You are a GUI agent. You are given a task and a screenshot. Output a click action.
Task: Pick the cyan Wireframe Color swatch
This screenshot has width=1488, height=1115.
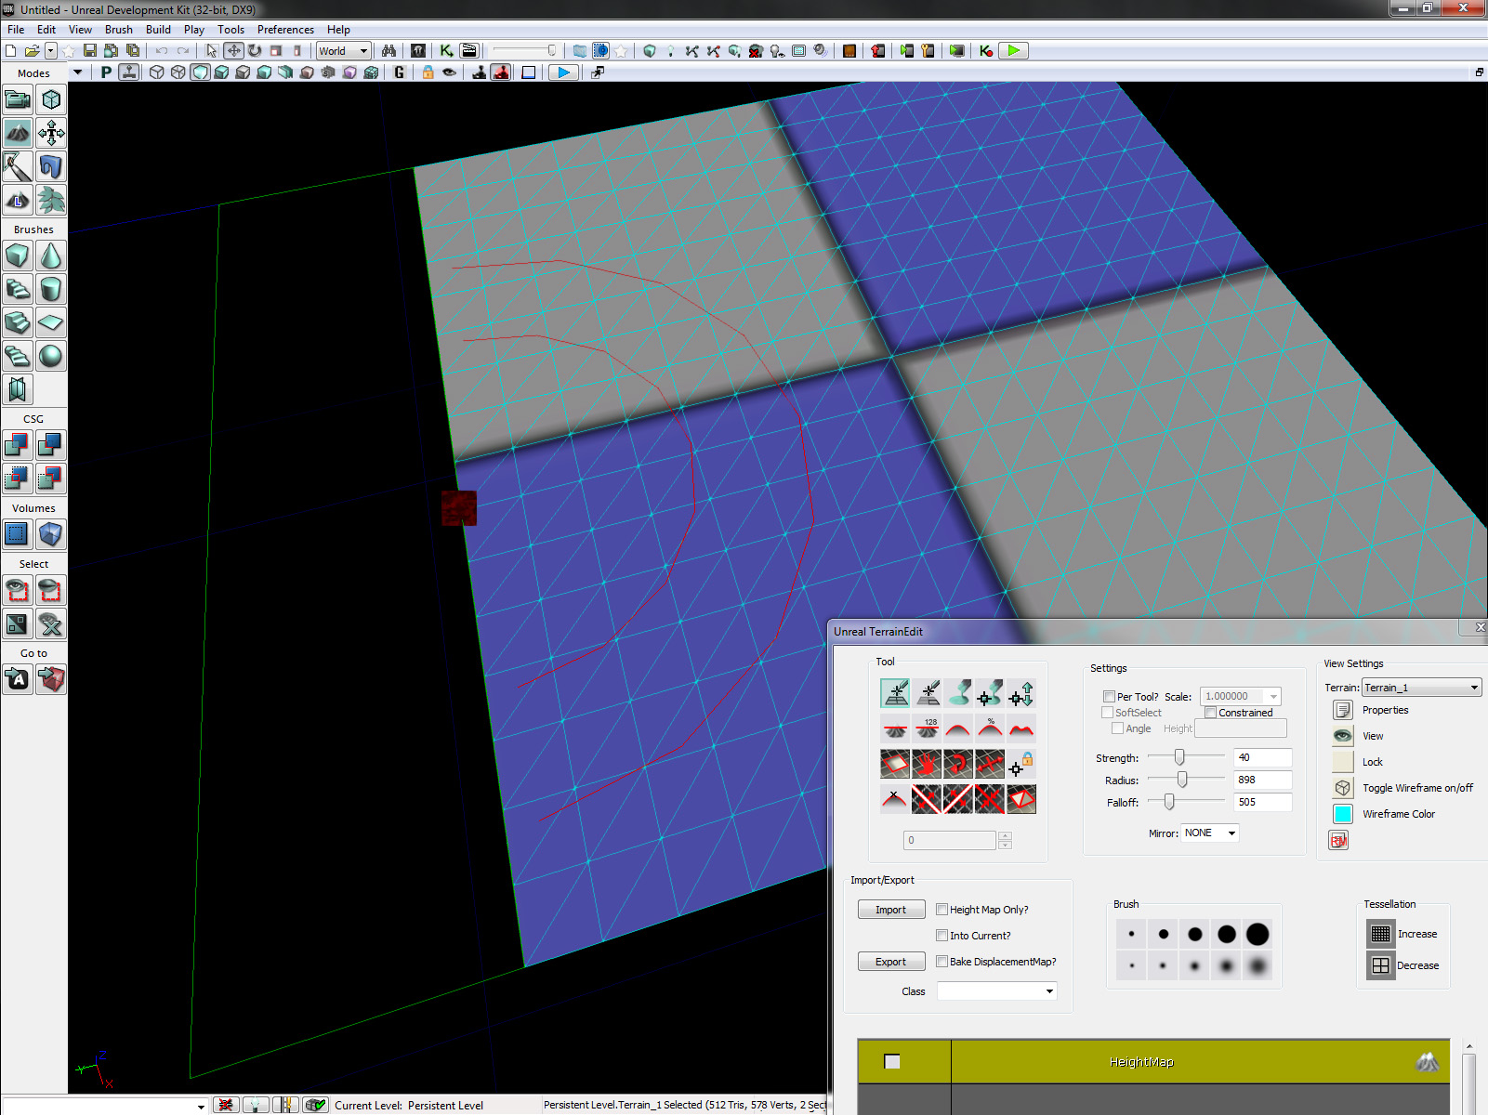pos(1343,814)
